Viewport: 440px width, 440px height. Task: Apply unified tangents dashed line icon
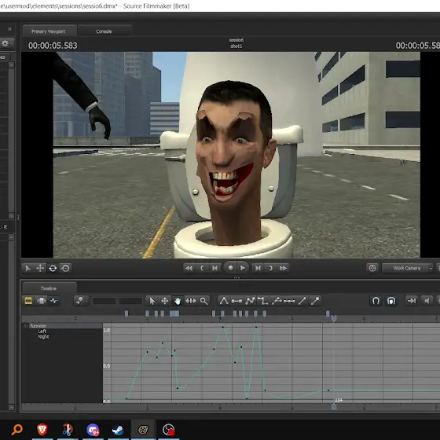(289, 301)
